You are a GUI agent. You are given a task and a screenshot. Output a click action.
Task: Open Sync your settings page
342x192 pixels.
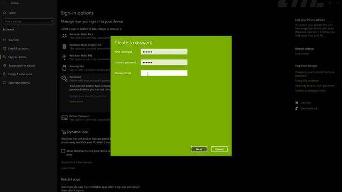(x=19, y=83)
